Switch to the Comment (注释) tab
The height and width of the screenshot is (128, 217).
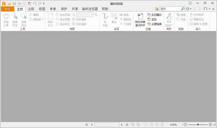pos(31,9)
